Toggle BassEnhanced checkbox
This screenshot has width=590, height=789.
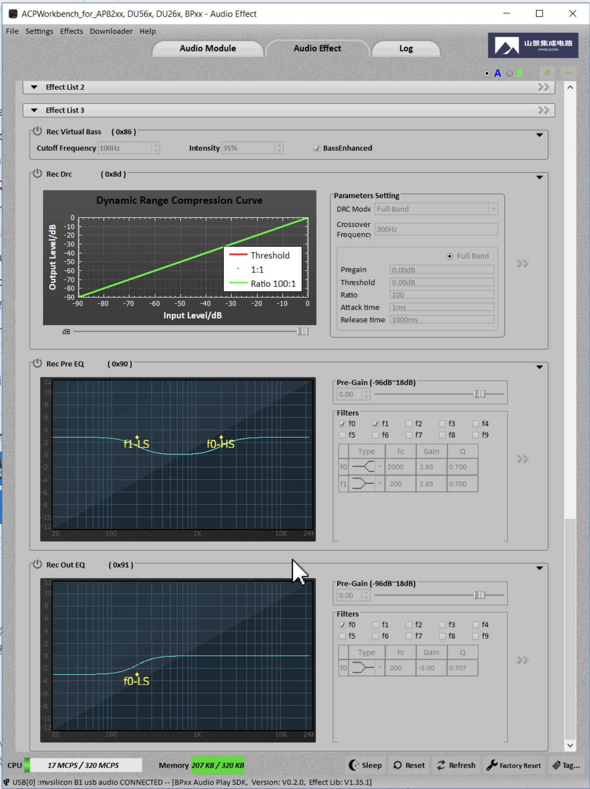click(x=317, y=148)
